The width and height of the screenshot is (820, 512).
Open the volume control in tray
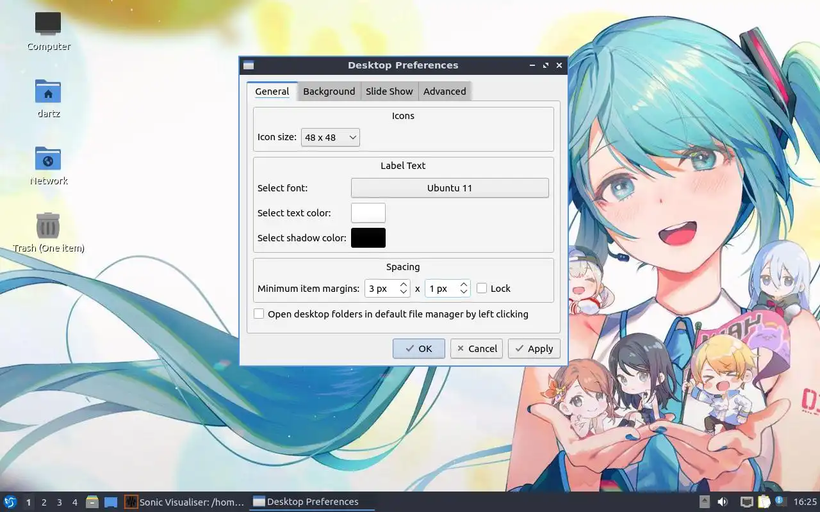point(722,502)
